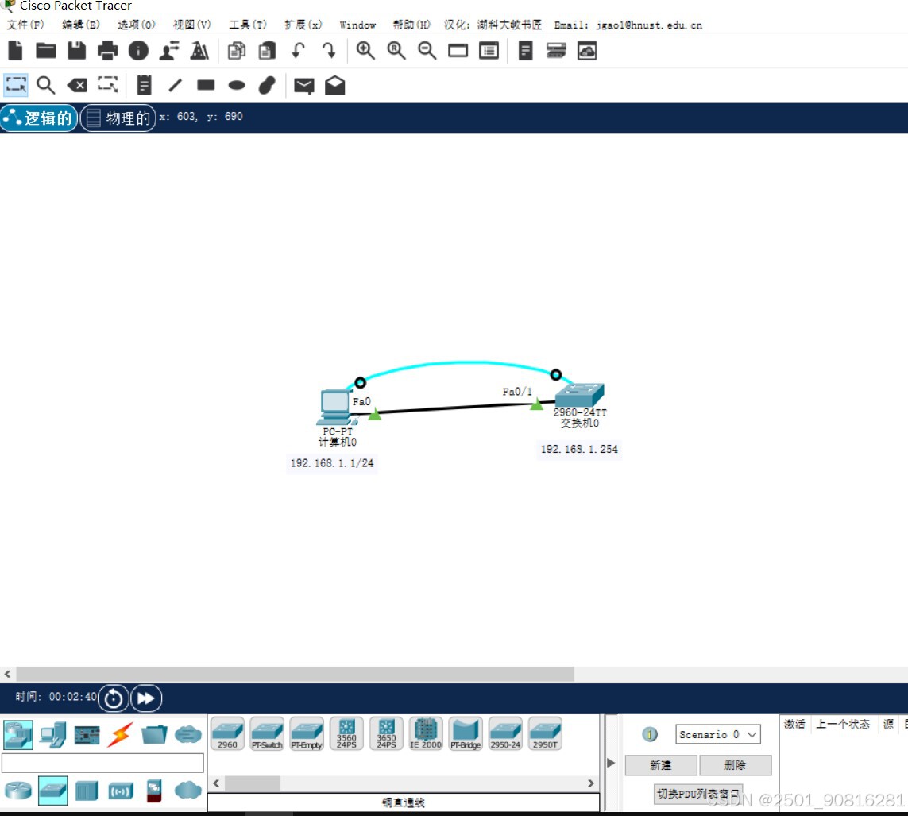Select the Draw Line tool
This screenshot has width=908, height=816.
pyautogui.click(x=175, y=85)
